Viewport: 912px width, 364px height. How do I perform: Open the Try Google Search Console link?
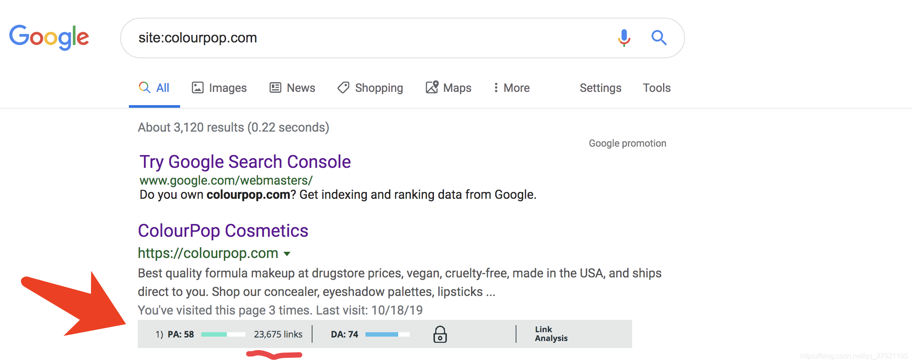point(245,162)
